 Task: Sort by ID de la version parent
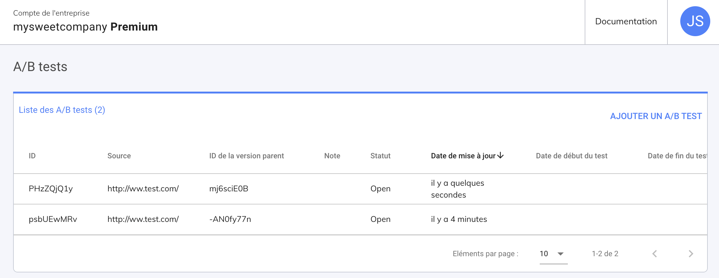[x=246, y=156]
